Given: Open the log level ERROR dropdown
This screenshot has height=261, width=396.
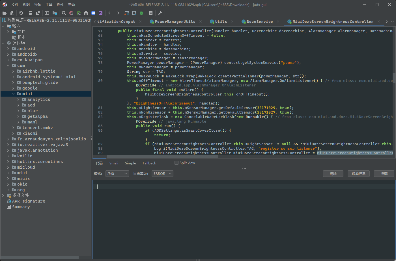Looking at the screenshot, I should click(162, 174).
